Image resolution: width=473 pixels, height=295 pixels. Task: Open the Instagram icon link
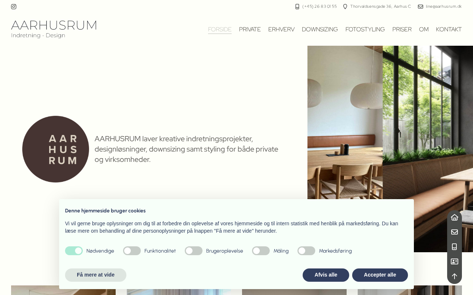coord(14,7)
